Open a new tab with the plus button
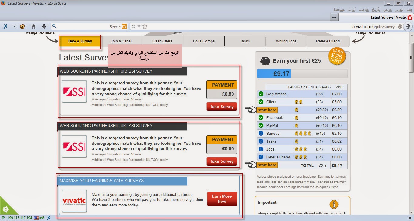The width and height of the screenshot is (414, 221). (334, 17)
